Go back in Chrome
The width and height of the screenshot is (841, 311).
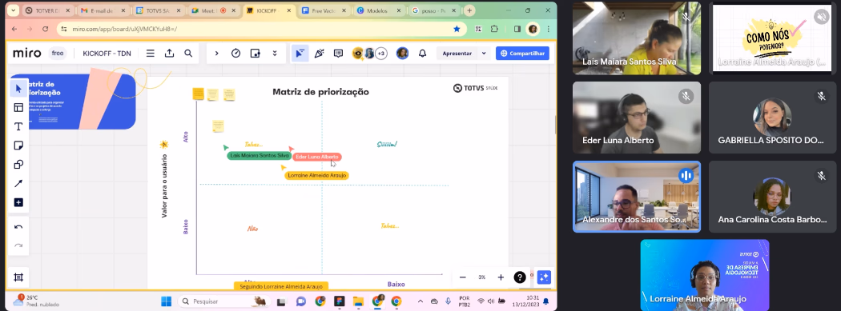(x=14, y=29)
